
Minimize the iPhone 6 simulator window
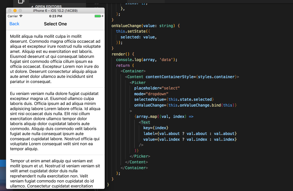(16, 11)
